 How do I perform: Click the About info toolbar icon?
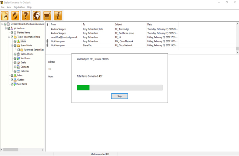(x=58, y=16)
